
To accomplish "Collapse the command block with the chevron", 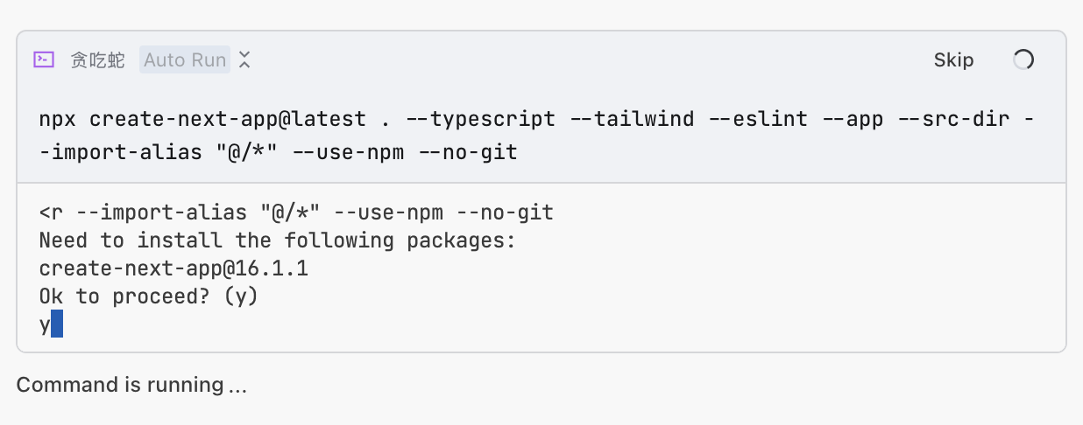I will [x=245, y=59].
